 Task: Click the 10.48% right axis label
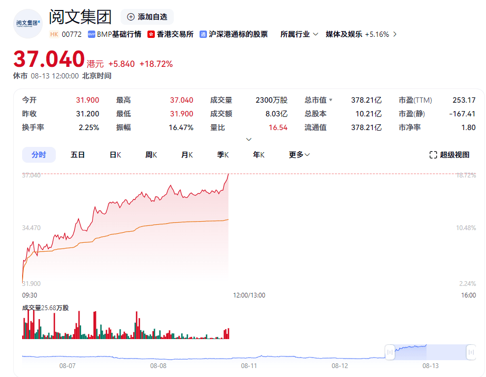[x=466, y=228]
